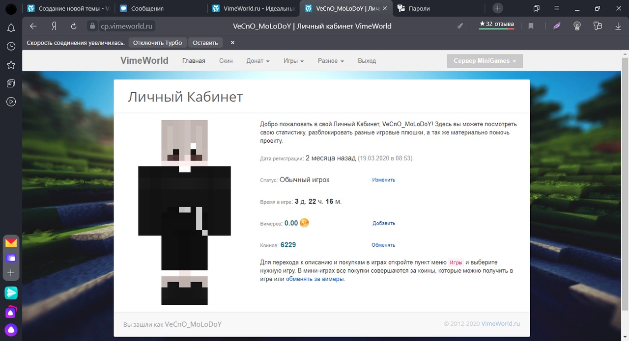The height and width of the screenshot is (341, 629).
Task: Reload the current page
Action: pos(74,26)
